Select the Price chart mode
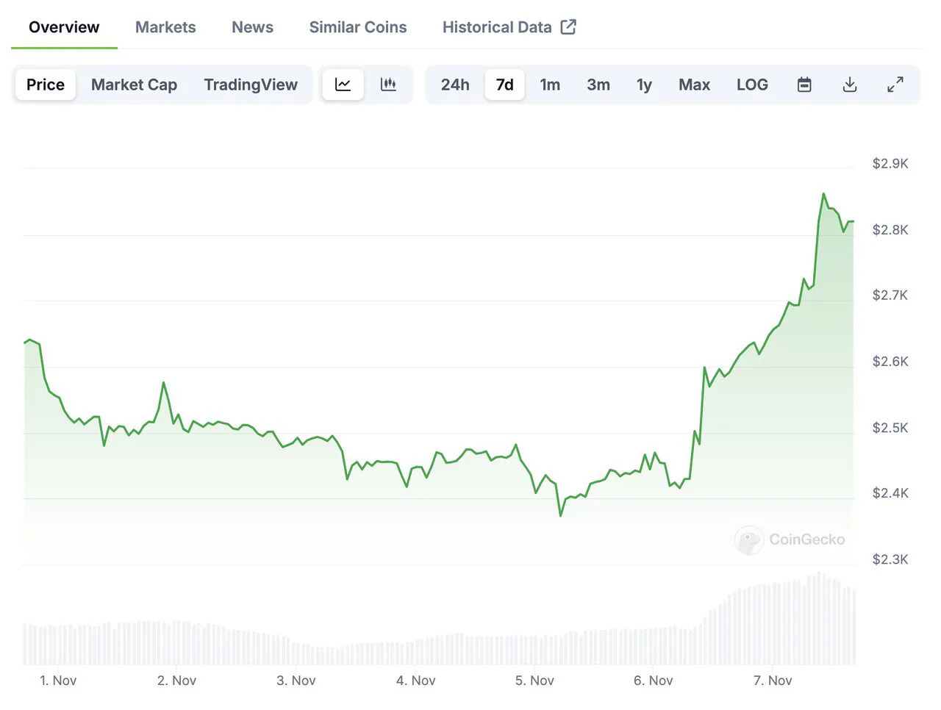This screenshot has height=710, width=941. tap(46, 85)
